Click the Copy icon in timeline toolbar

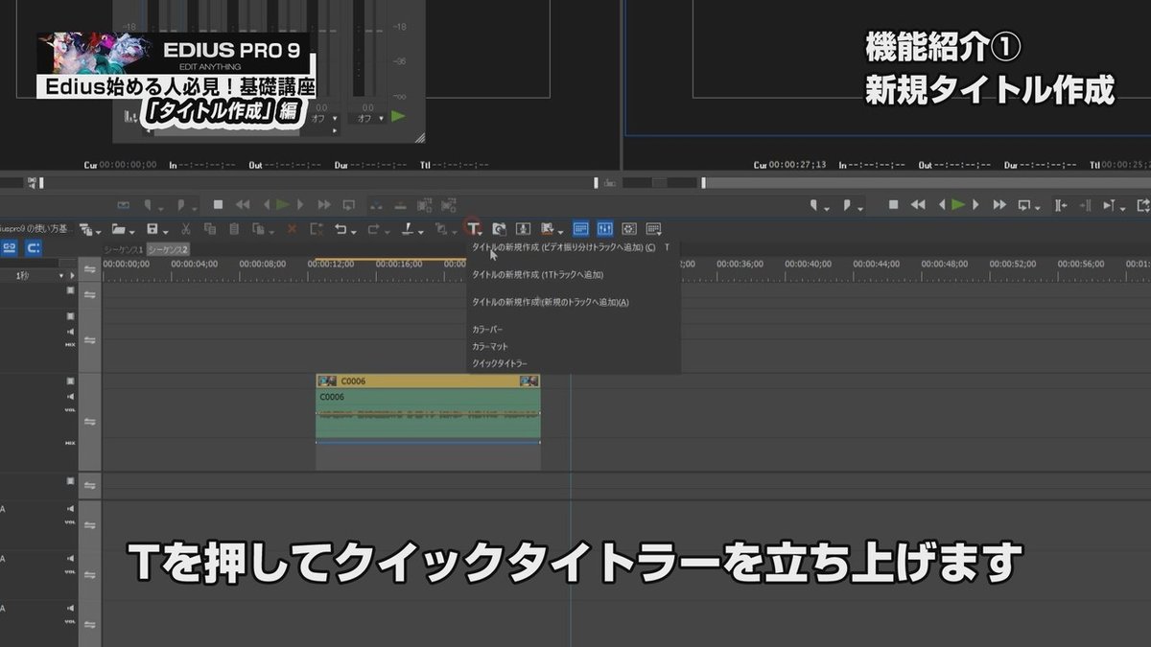pos(210,229)
